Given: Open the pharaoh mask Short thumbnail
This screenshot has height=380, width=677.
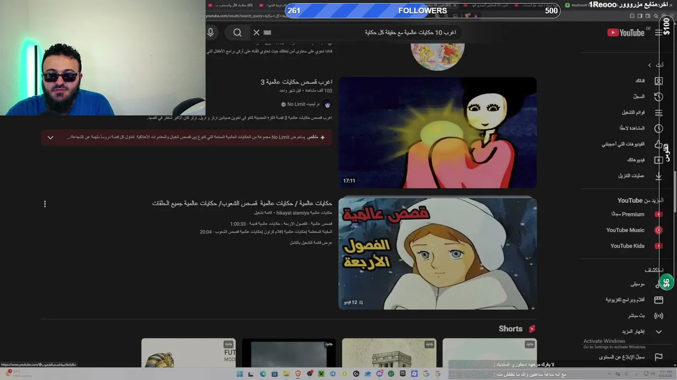Looking at the screenshot, I should point(188,353).
